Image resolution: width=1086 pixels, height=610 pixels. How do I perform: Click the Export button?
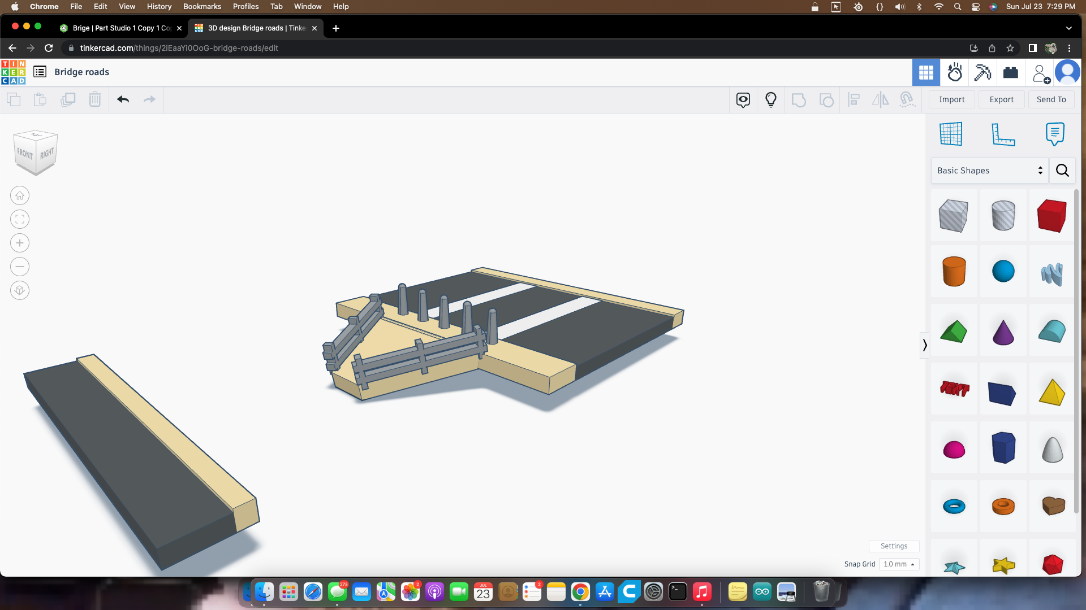click(1001, 99)
